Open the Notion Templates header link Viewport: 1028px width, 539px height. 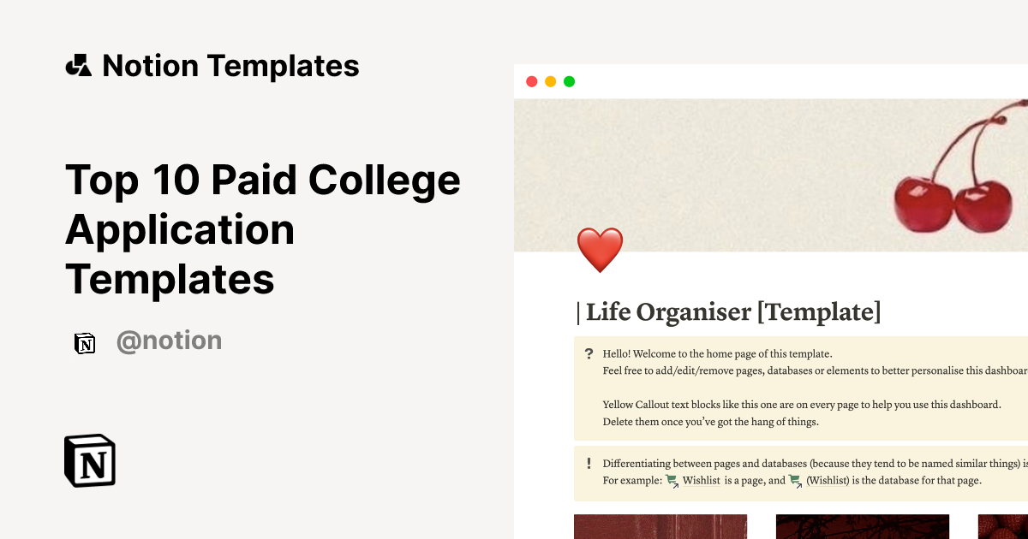(230, 66)
